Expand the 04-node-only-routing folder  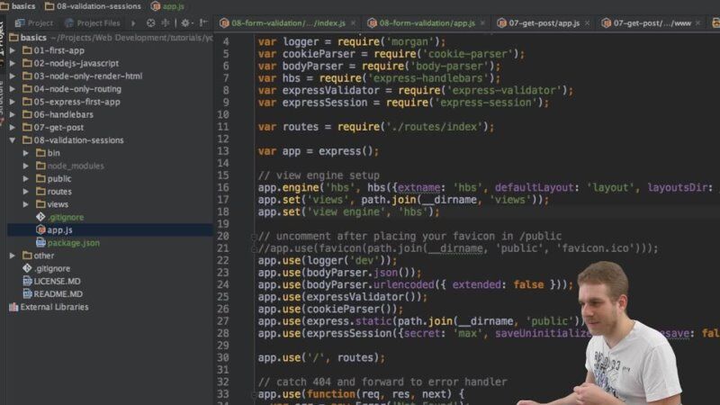click(13, 89)
